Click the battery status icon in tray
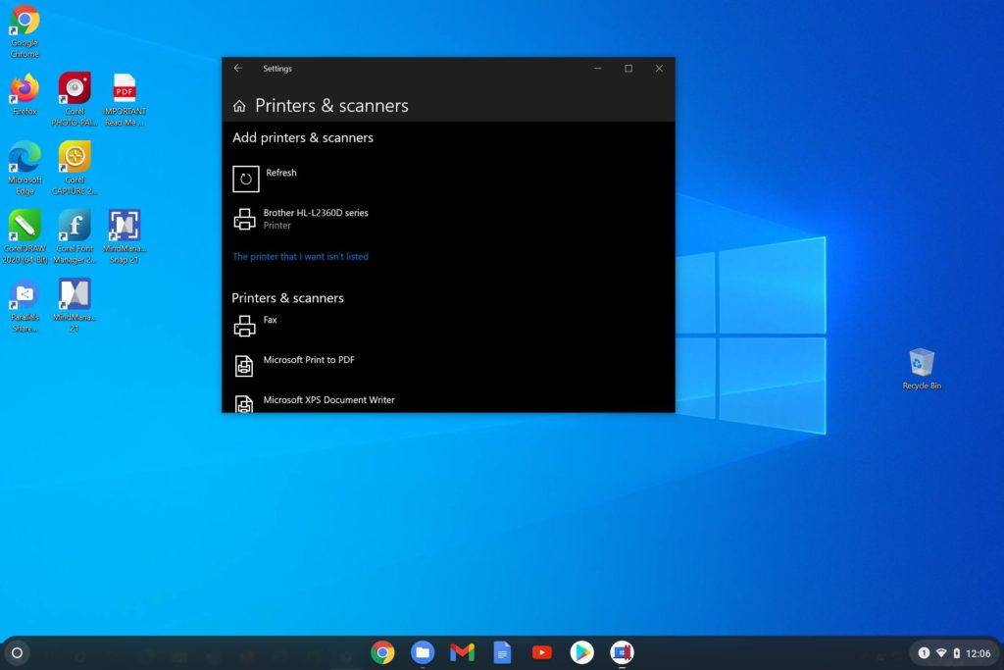 [x=957, y=652]
